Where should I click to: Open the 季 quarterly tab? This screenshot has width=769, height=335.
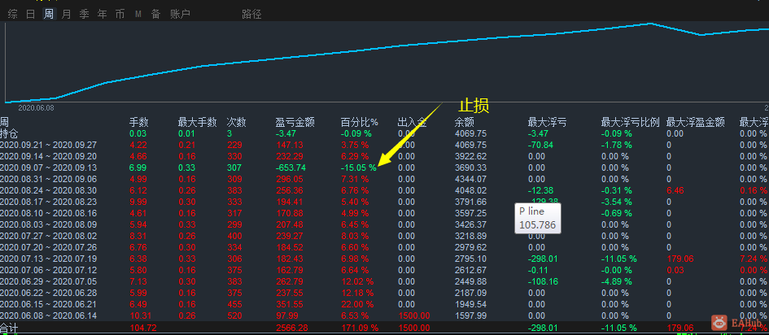click(x=85, y=14)
